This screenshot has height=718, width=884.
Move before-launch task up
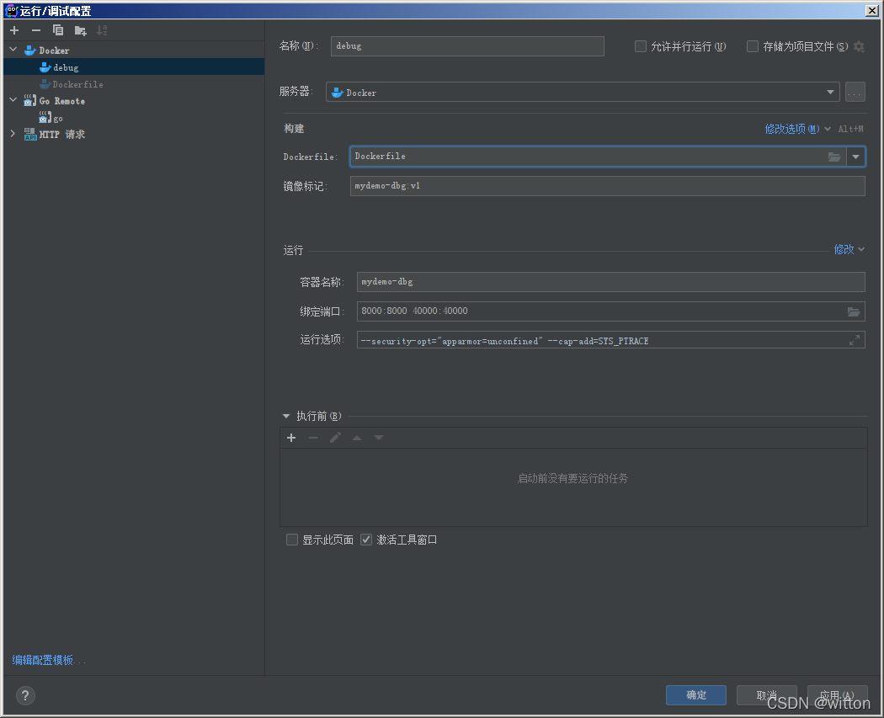click(357, 438)
